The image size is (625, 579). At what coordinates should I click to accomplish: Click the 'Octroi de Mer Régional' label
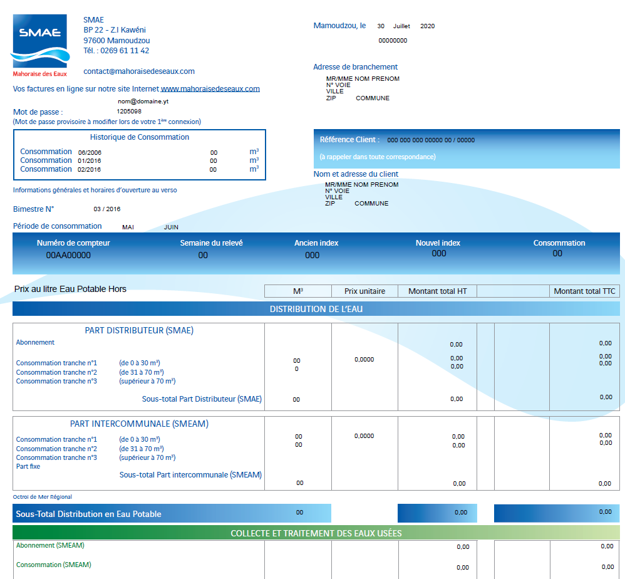pos(42,497)
